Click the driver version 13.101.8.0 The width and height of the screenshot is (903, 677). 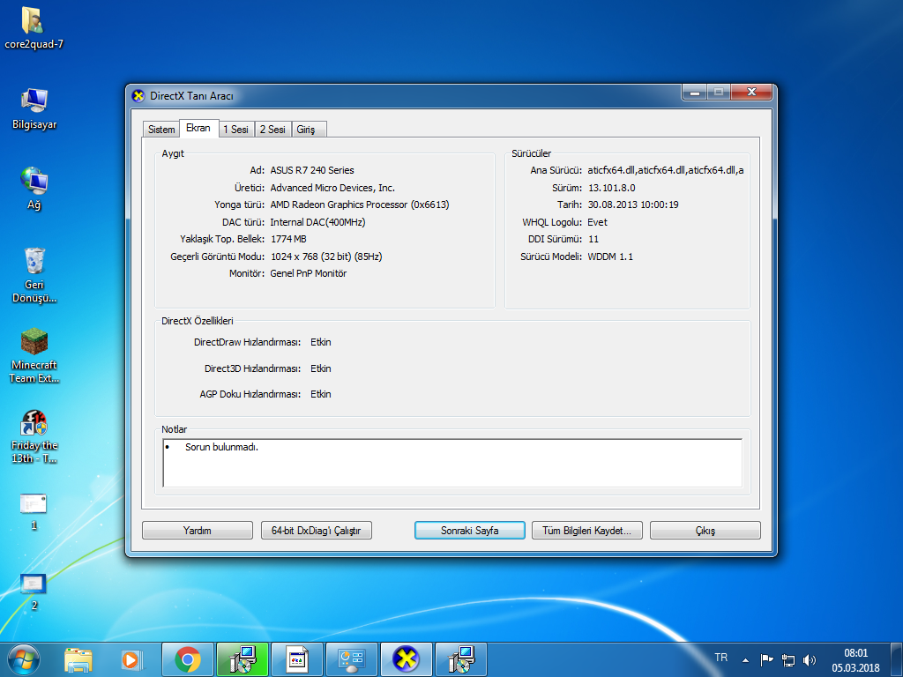coord(612,188)
